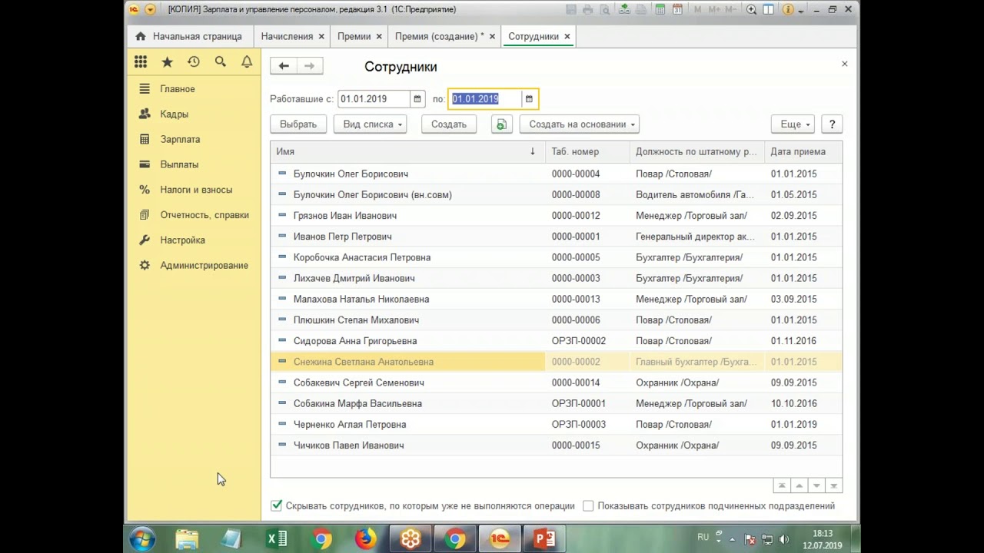Open PowerPoint from the taskbar
This screenshot has width=984, height=553.
coord(544,539)
